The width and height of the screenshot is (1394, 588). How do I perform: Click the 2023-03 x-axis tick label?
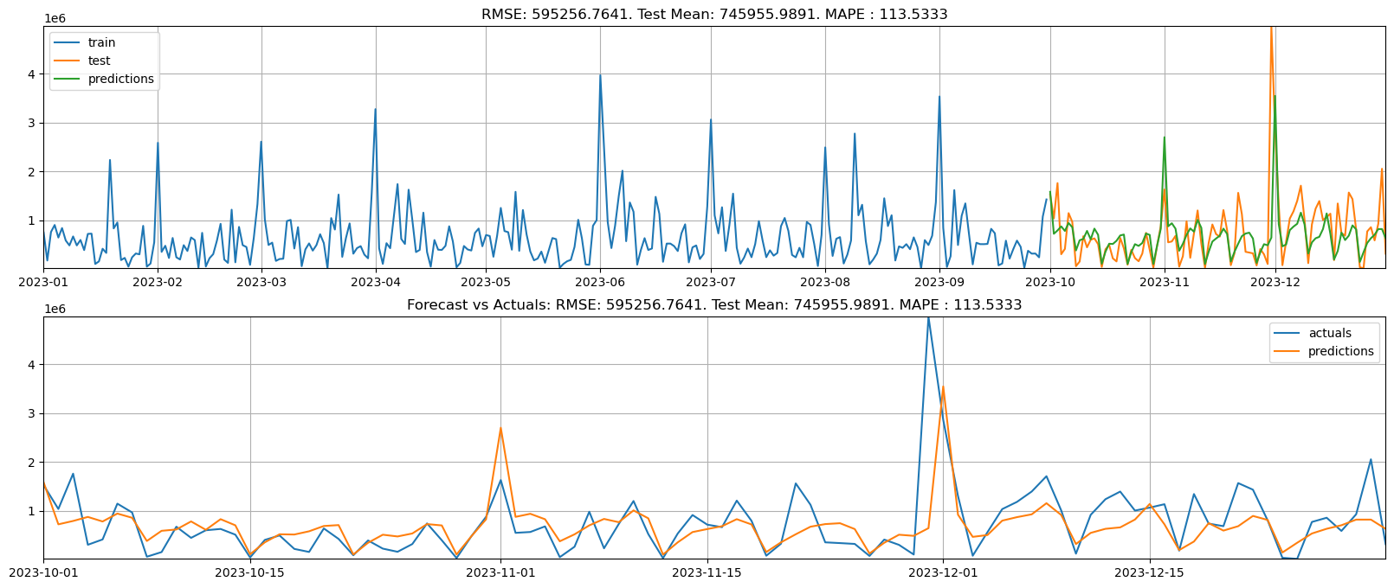[x=261, y=282]
